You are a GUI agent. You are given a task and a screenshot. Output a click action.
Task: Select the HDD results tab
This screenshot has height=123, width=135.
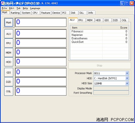point(98,20)
